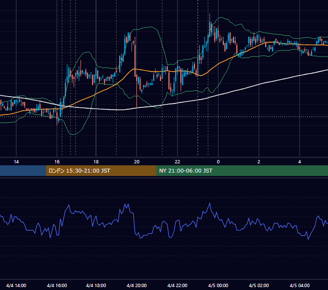The height and width of the screenshot is (290, 328).
Task: Click the 4/5 02:00 date label
Action: (259, 285)
